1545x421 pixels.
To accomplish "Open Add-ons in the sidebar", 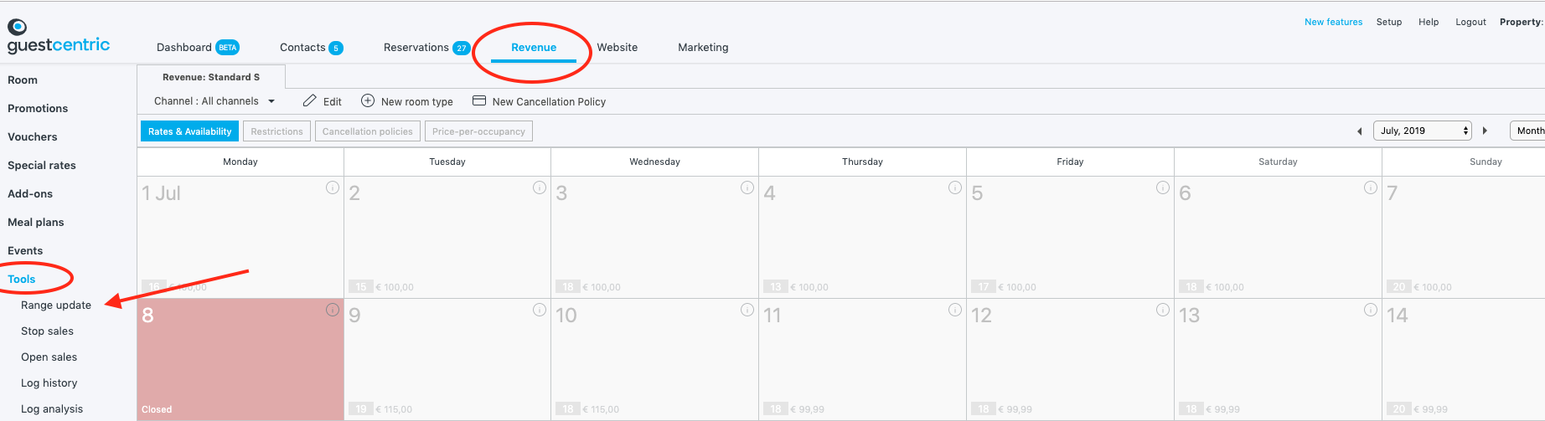I will (30, 194).
